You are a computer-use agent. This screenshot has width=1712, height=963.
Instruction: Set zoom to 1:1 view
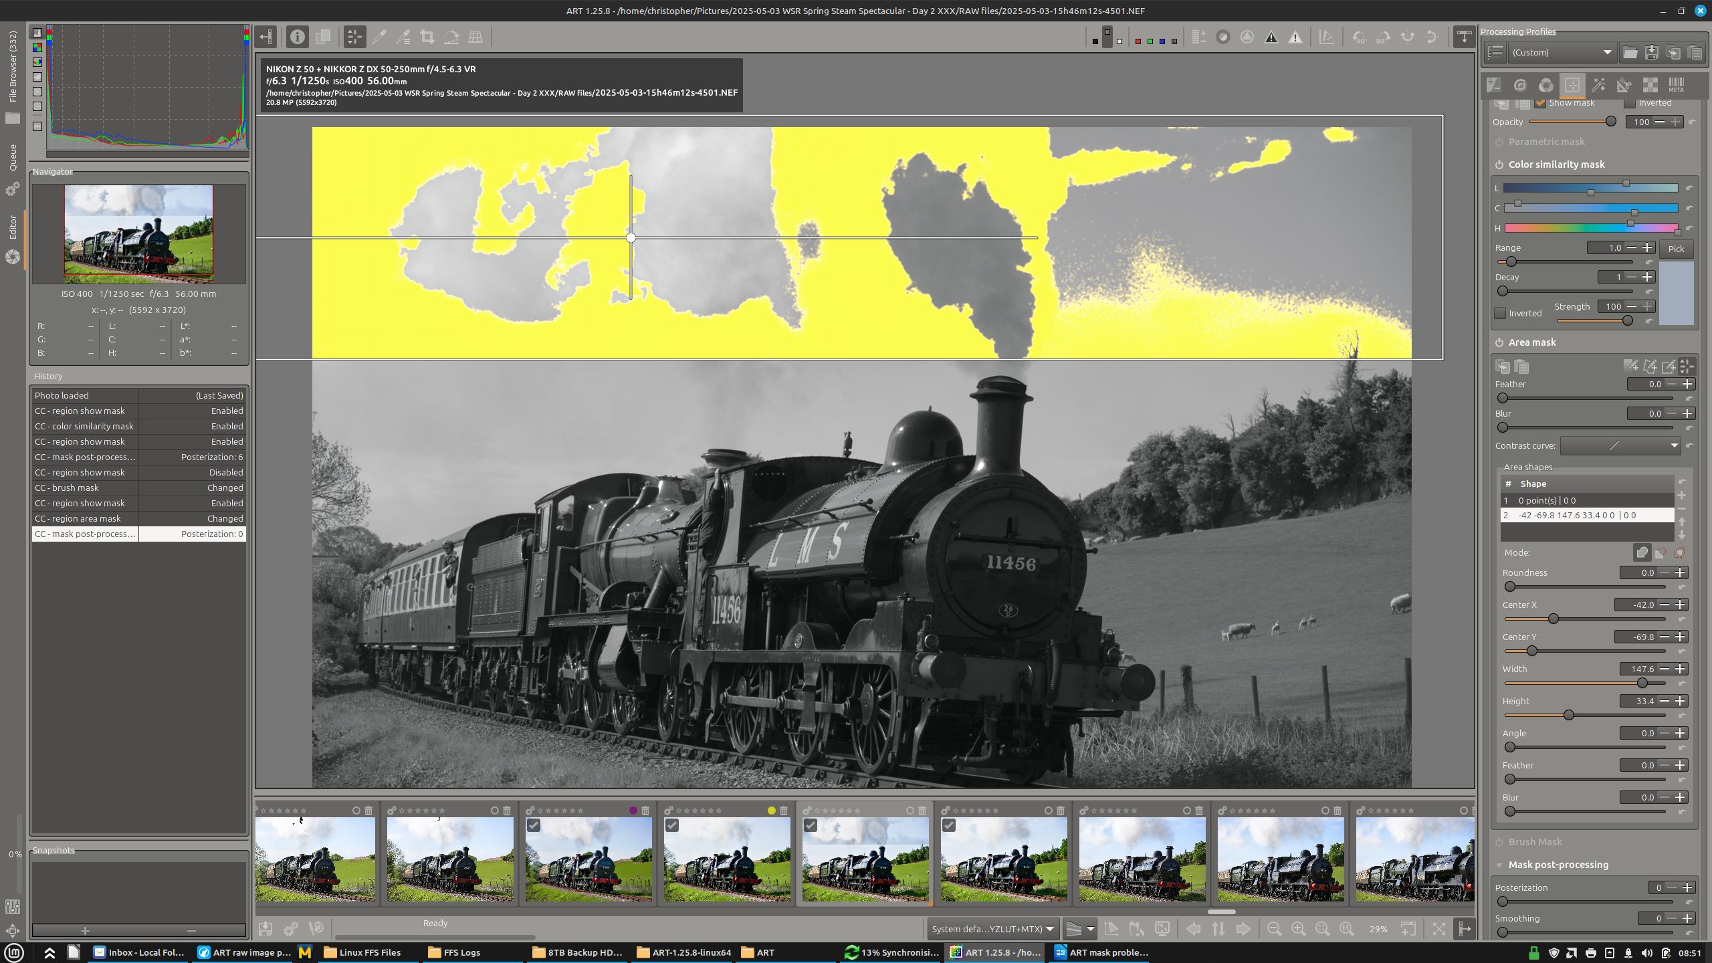[1346, 929]
